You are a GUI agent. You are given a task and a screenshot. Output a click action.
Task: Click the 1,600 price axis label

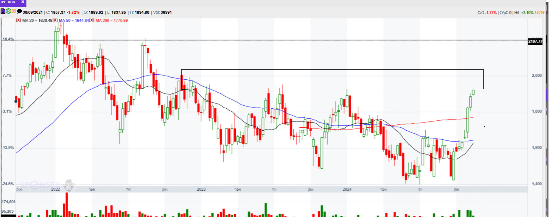pyautogui.click(x=537, y=148)
